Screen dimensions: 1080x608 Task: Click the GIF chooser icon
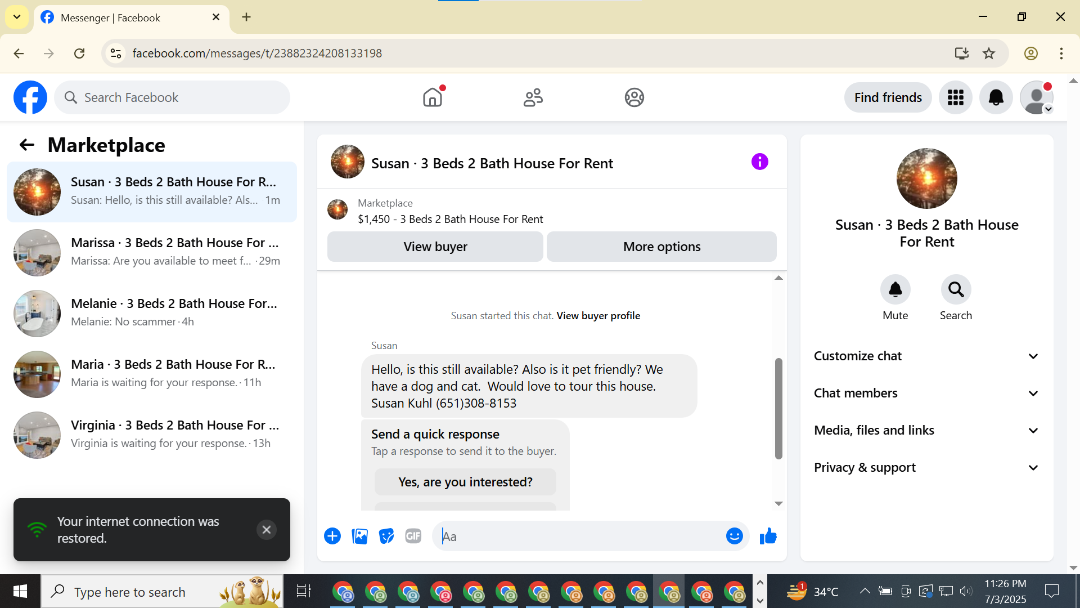(x=413, y=537)
